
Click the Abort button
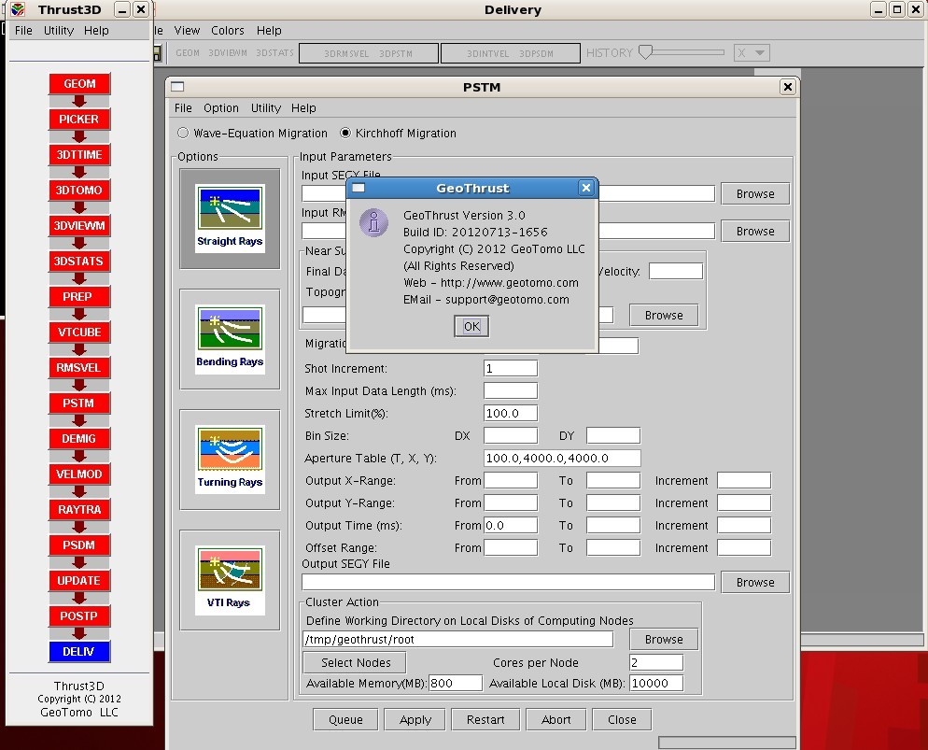coord(556,719)
